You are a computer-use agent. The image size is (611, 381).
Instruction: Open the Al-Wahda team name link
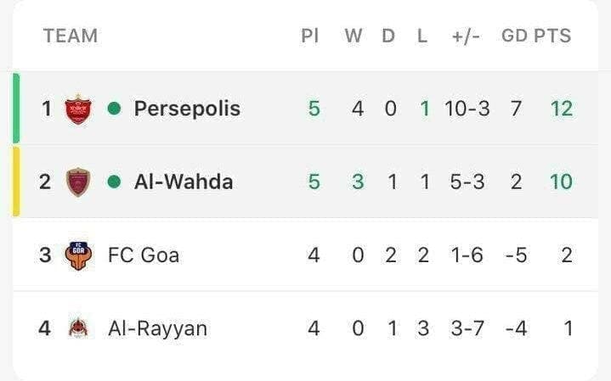(184, 182)
